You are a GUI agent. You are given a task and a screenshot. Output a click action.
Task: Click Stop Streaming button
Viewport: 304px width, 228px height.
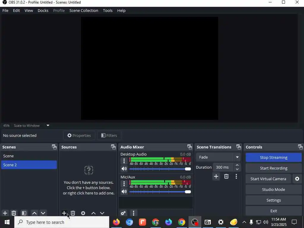point(273,157)
